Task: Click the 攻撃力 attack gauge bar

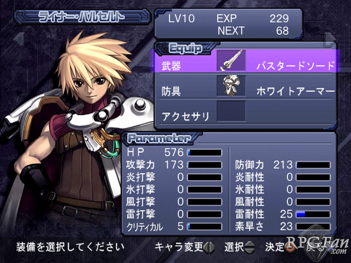Action: pos(205,165)
